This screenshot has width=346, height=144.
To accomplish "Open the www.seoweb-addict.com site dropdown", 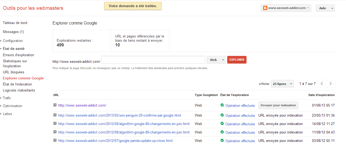I will click(286, 8).
